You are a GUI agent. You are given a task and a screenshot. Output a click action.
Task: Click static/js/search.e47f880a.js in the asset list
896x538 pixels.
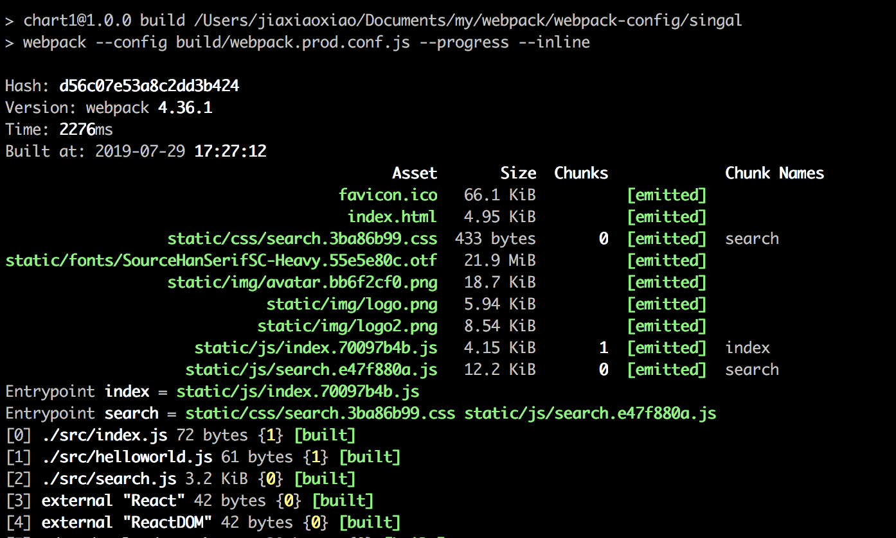point(311,370)
